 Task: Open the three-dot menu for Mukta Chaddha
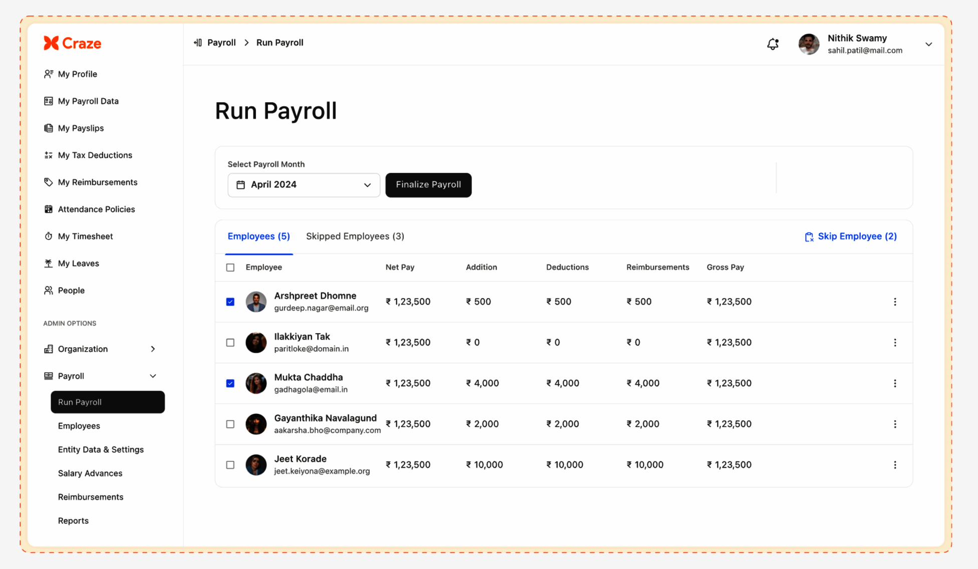point(895,383)
